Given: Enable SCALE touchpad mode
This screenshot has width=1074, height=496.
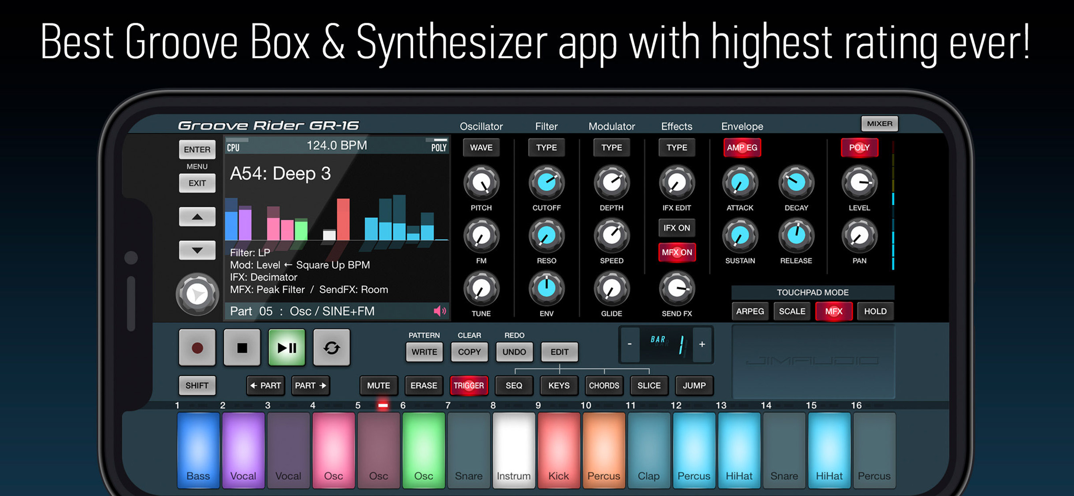Looking at the screenshot, I should pyautogui.click(x=792, y=311).
